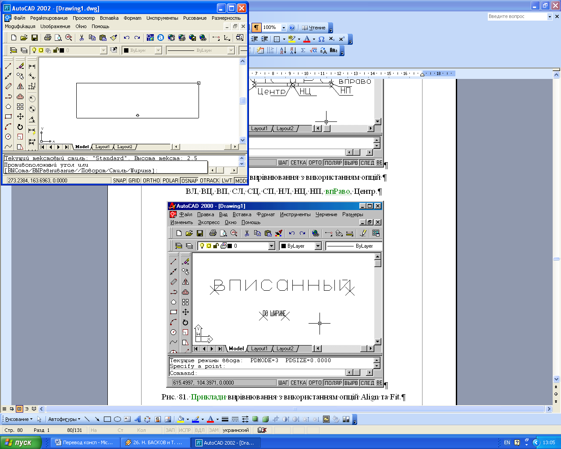Click fill color bucket in Drawing toolbar

(181, 419)
